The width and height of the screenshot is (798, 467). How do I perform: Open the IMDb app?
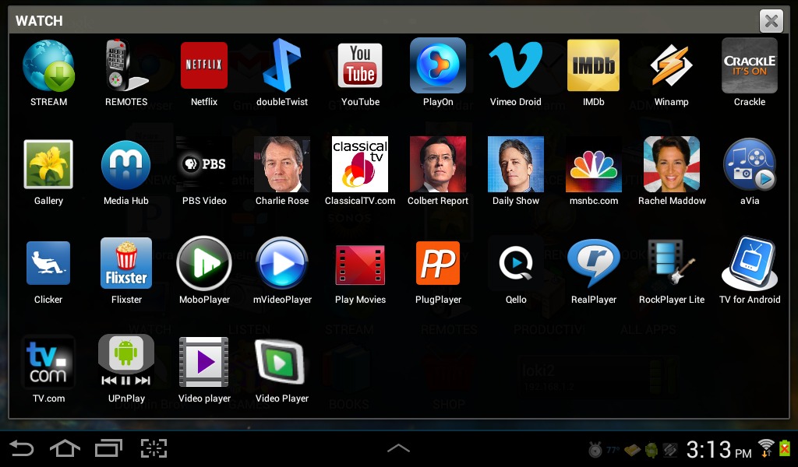[593, 65]
